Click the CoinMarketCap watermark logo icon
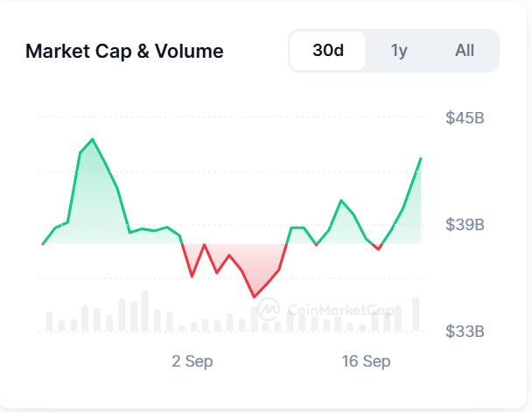Screen dimensions: 532x413 tap(269, 309)
